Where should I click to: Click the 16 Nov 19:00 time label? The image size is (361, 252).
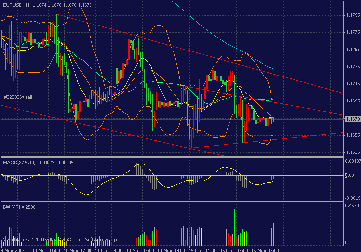(x=266, y=250)
